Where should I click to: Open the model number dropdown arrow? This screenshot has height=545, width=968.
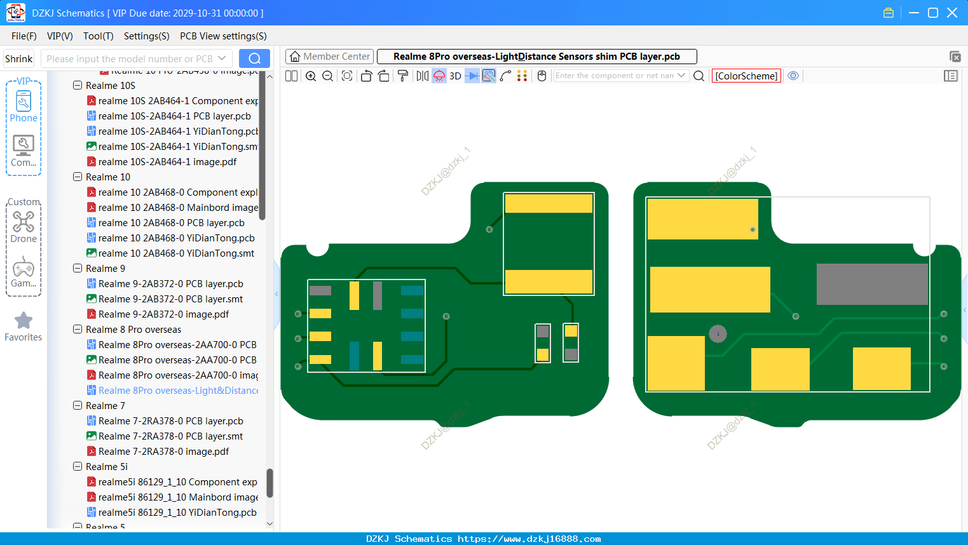[222, 58]
